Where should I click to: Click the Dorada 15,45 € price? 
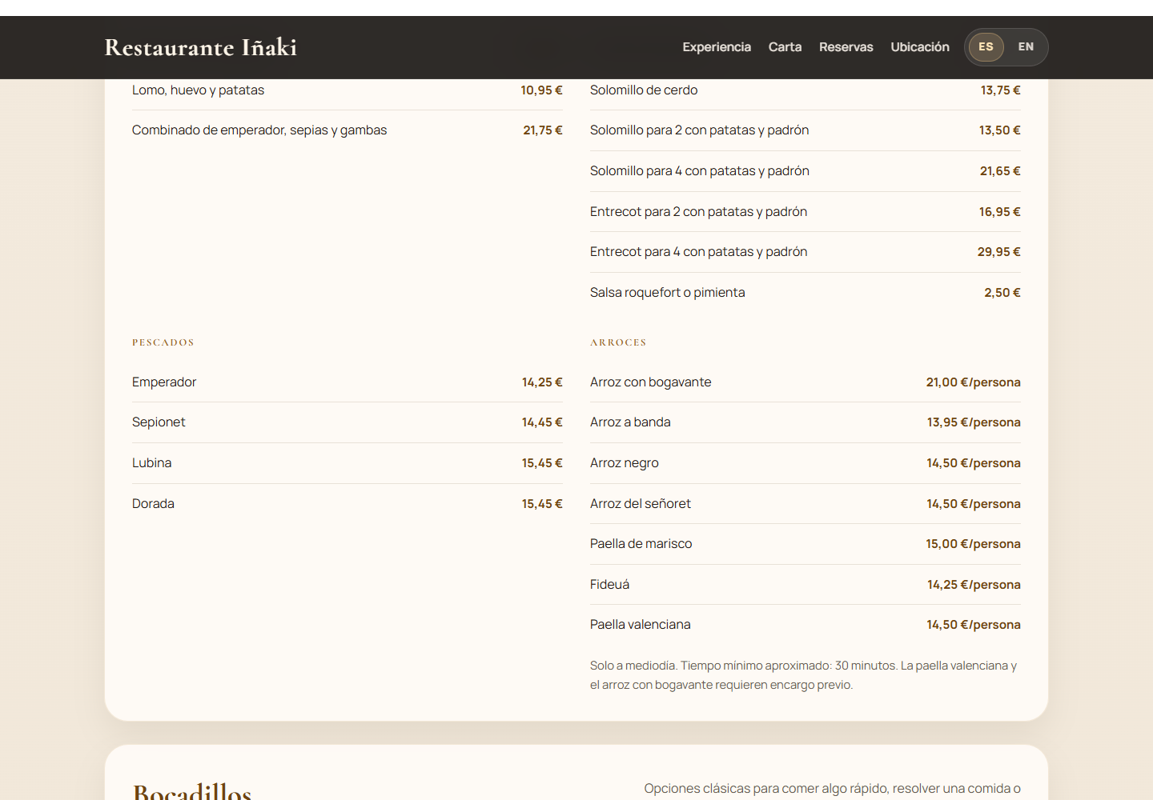pyautogui.click(x=542, y=504)
